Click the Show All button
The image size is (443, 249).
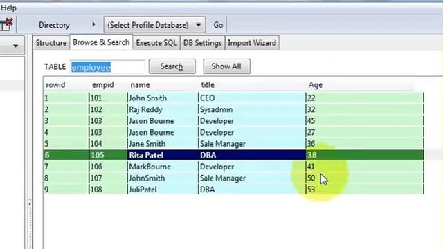pos(226,66)
